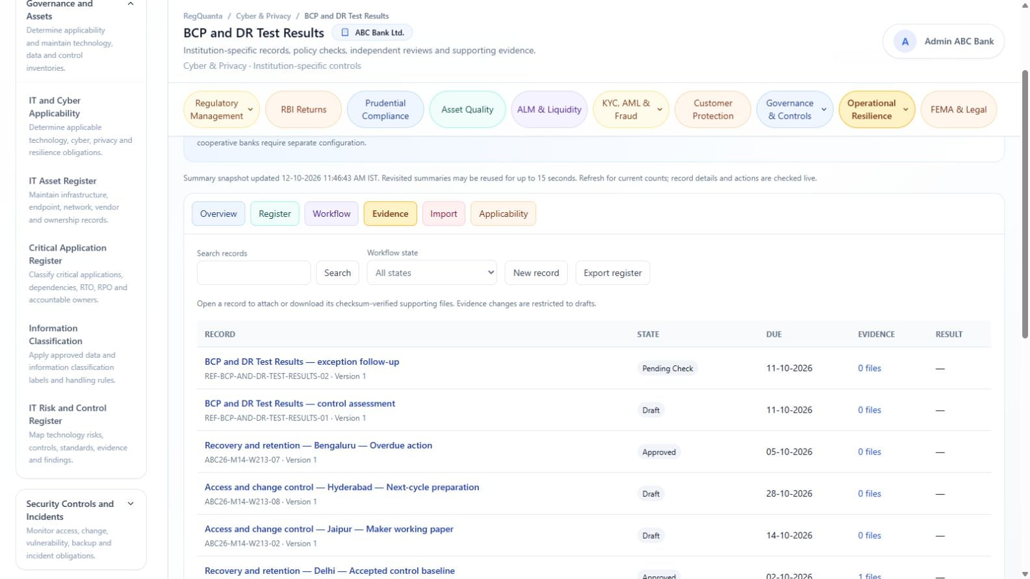
Task: Click the bank icon in ABC Bank Ltd. badge
Action: [x=345, y=32]
